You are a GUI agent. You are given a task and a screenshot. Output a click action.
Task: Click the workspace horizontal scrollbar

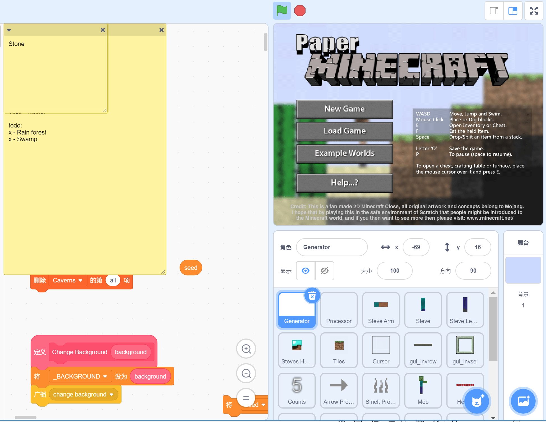click(26, 418)
